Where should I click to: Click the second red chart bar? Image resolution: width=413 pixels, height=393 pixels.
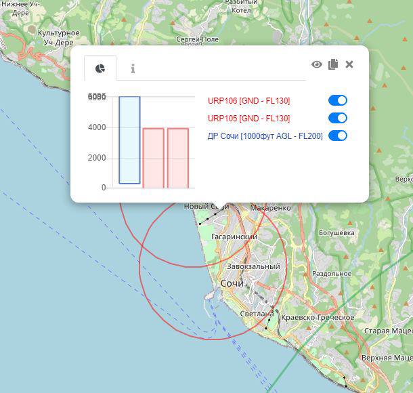[x=178, y=158]
